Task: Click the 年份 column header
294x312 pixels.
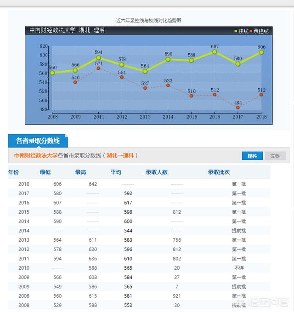Action: tap(13, 172)
